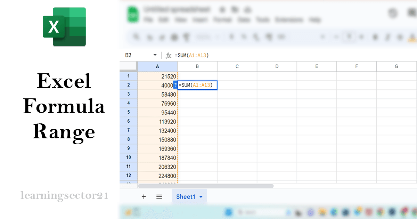Click the star icon to favorite the spreadsheet
The width and height of the screenshot is (417, 219).
(x=222, y=9)
